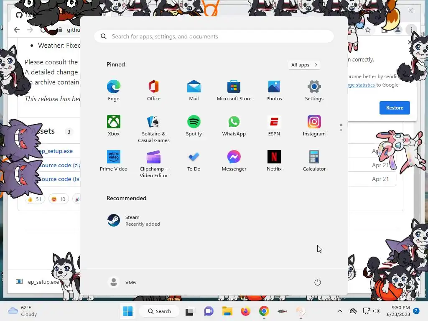Open Settings from Start menu

[x=314, y=91]
